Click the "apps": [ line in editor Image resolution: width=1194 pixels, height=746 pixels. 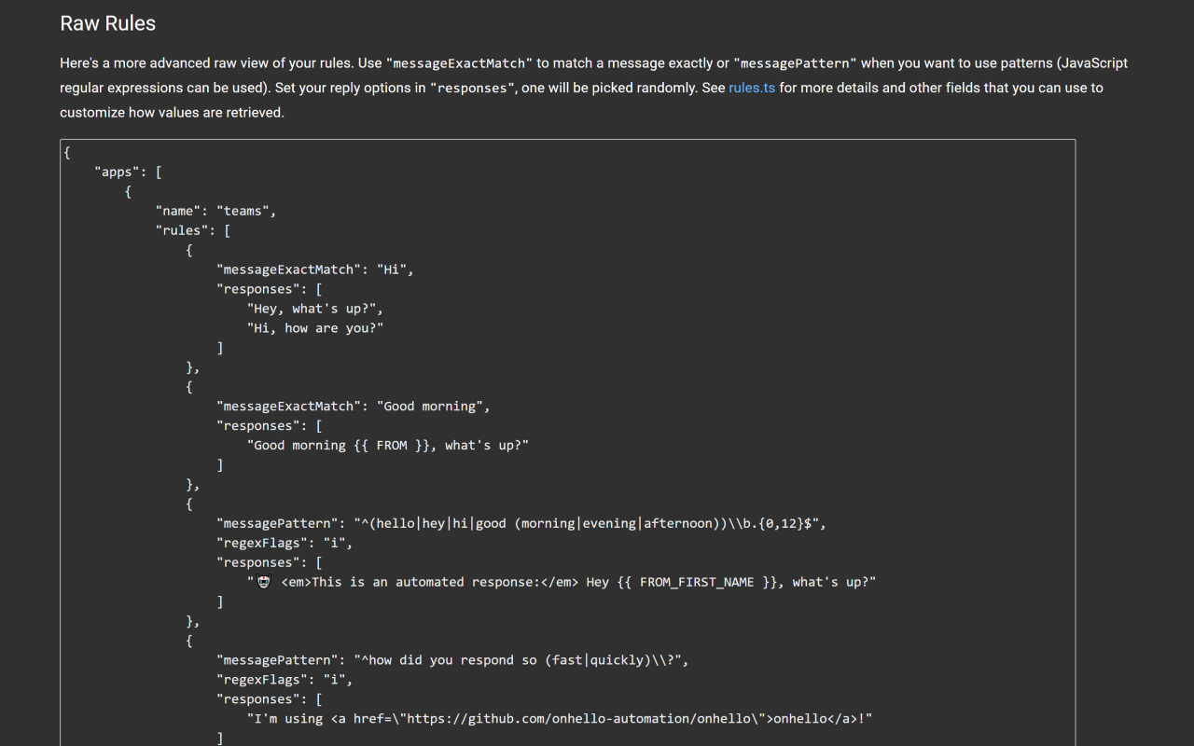click(x=129, y=172)
